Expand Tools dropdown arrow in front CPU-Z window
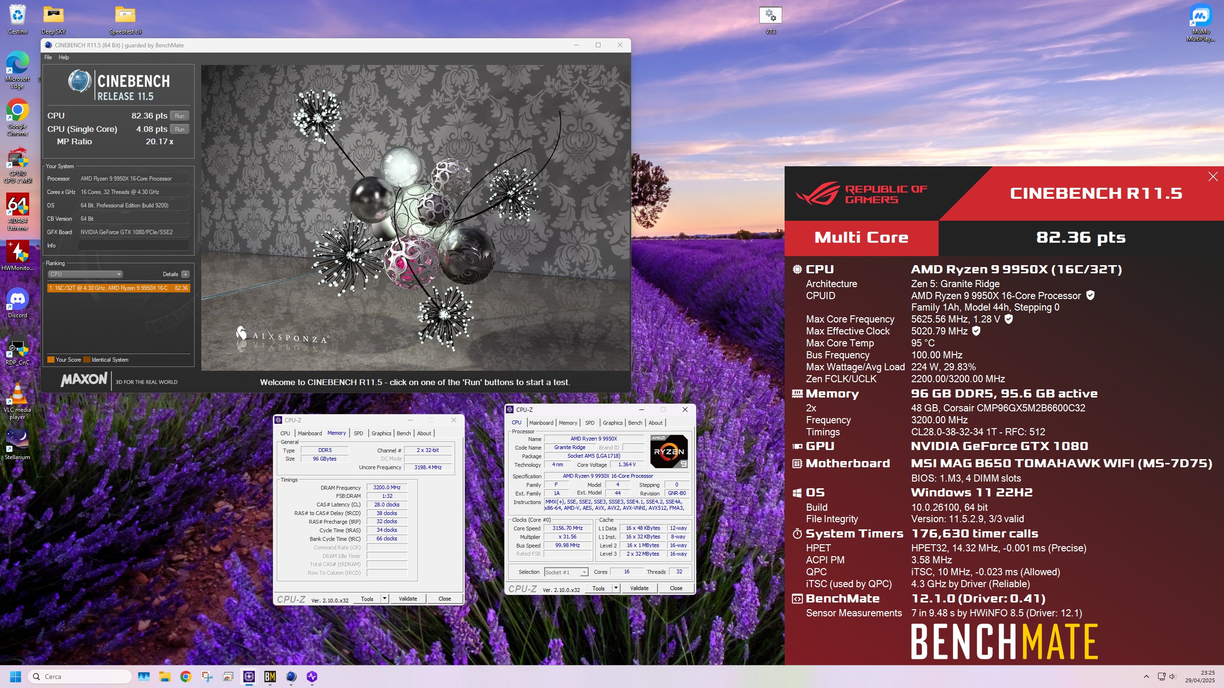Viewport: 1224px width, 688px height. [x=616, y=588]
